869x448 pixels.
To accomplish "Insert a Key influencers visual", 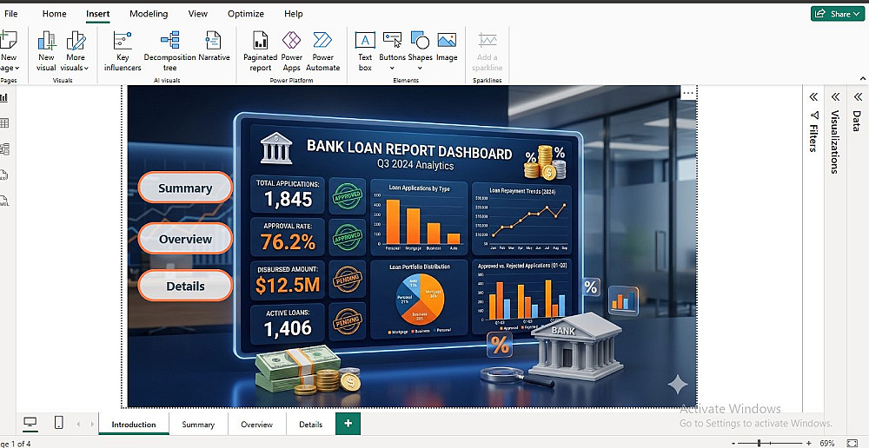I will click(123, 51).
